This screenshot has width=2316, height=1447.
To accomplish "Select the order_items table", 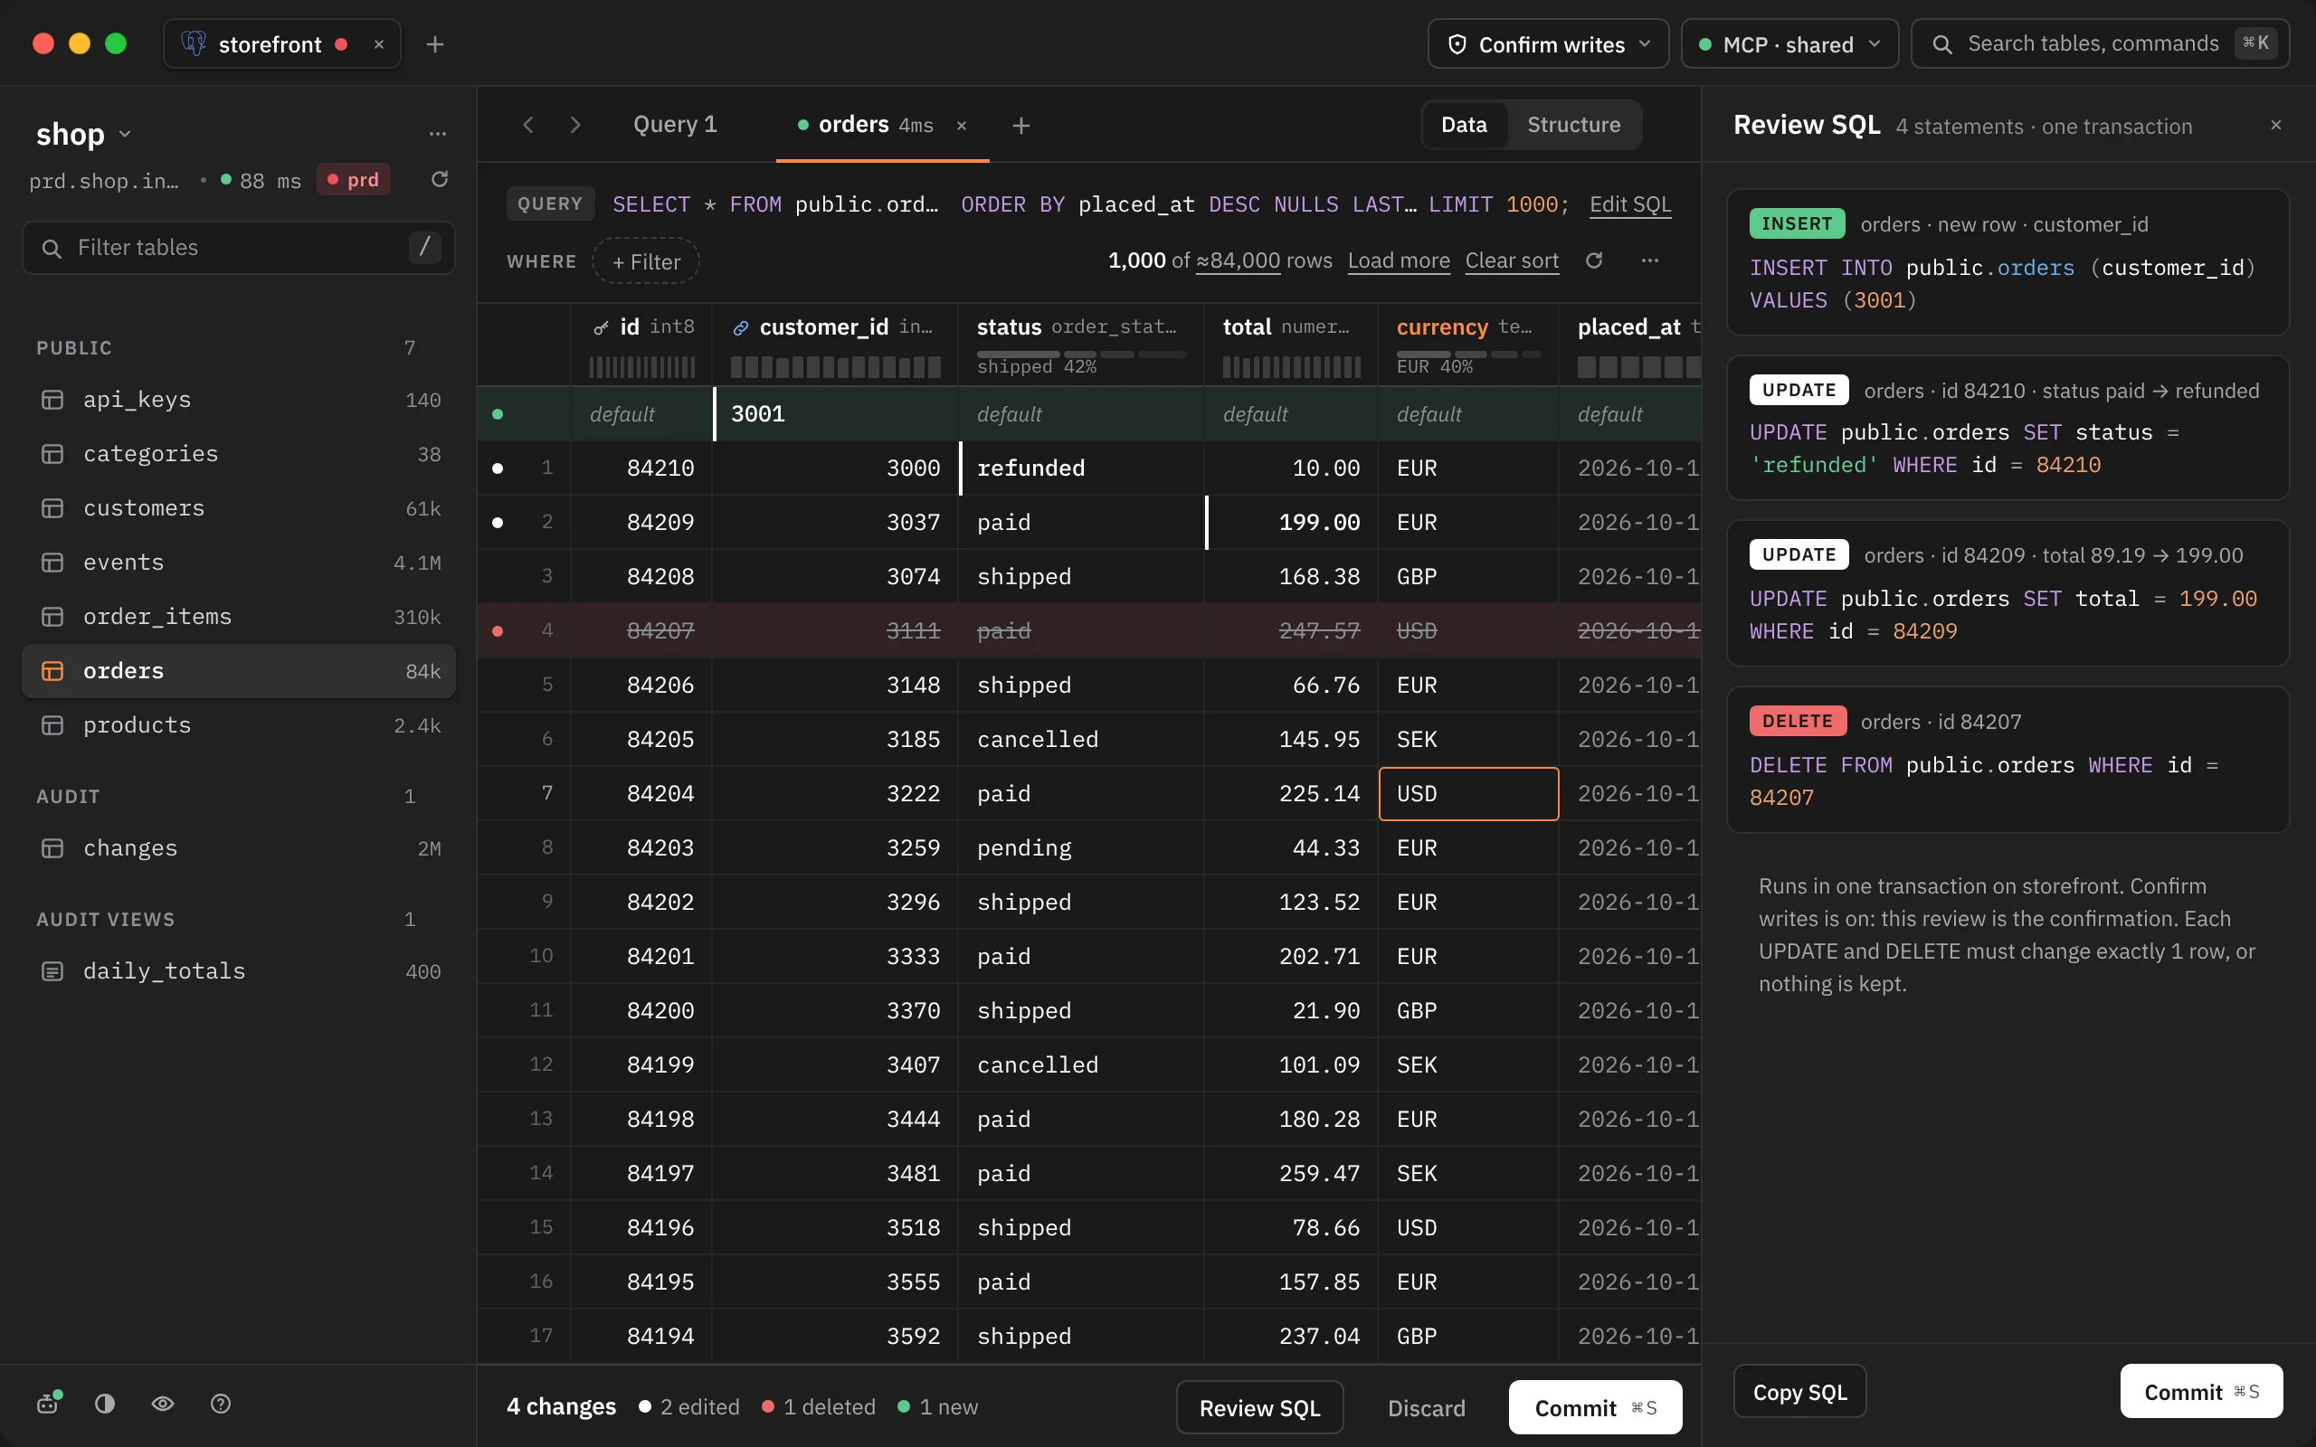I will click(238, 616).
